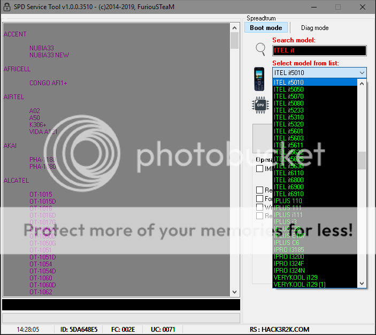376x335 pixels.
Task: Click the phone model picture icon
Action: (259, 79)
